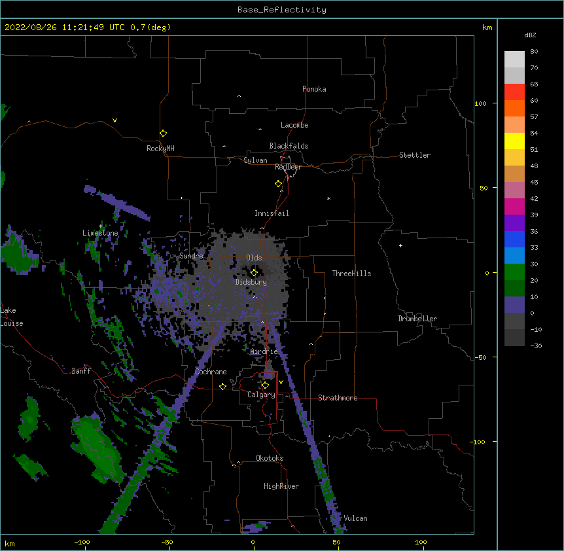Viewport: 564px width, 551px height.
Task: Click the yellow V marker northeast of Calgary
Action: [x=281, y=382]
